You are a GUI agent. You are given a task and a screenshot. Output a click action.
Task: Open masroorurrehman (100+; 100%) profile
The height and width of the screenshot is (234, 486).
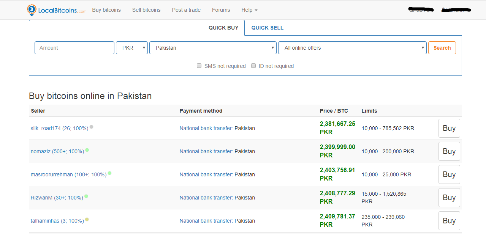point(68,174)
